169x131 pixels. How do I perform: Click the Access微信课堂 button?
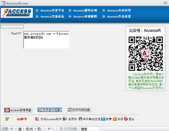(x=18, y=110)
